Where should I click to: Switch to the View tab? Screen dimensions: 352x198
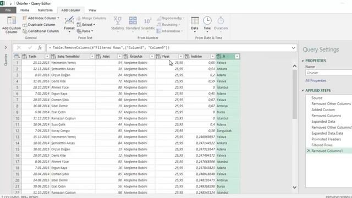[x=92, y=10]
